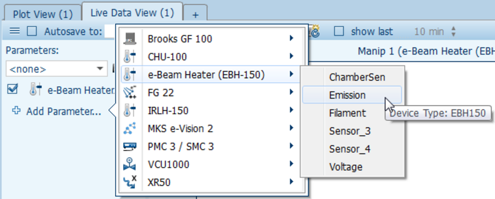
Task: Enable the Autosave to checkbox
Action: pyautogui.click(x=31, y=31)
